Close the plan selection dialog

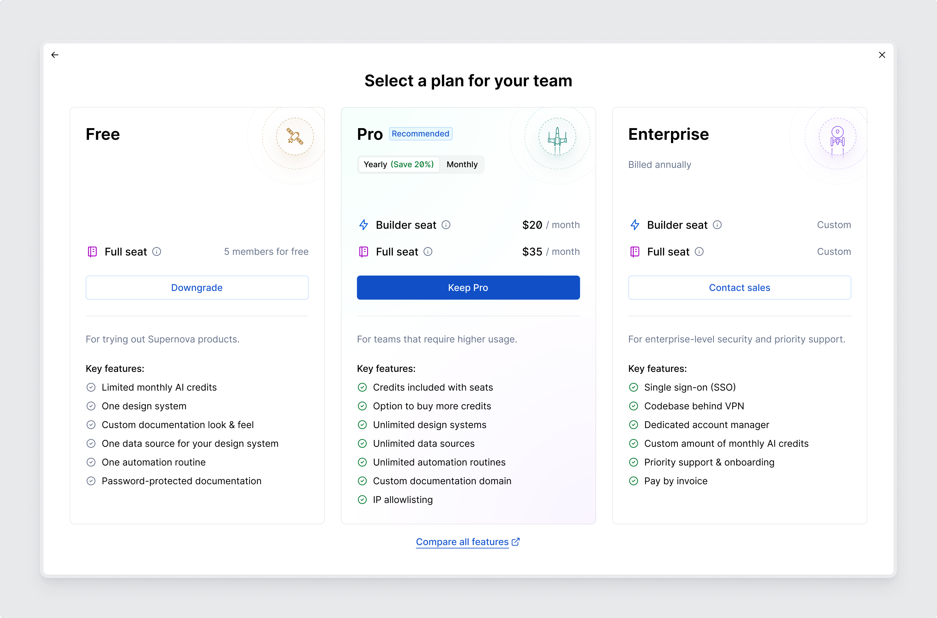[x=882, y=55]
